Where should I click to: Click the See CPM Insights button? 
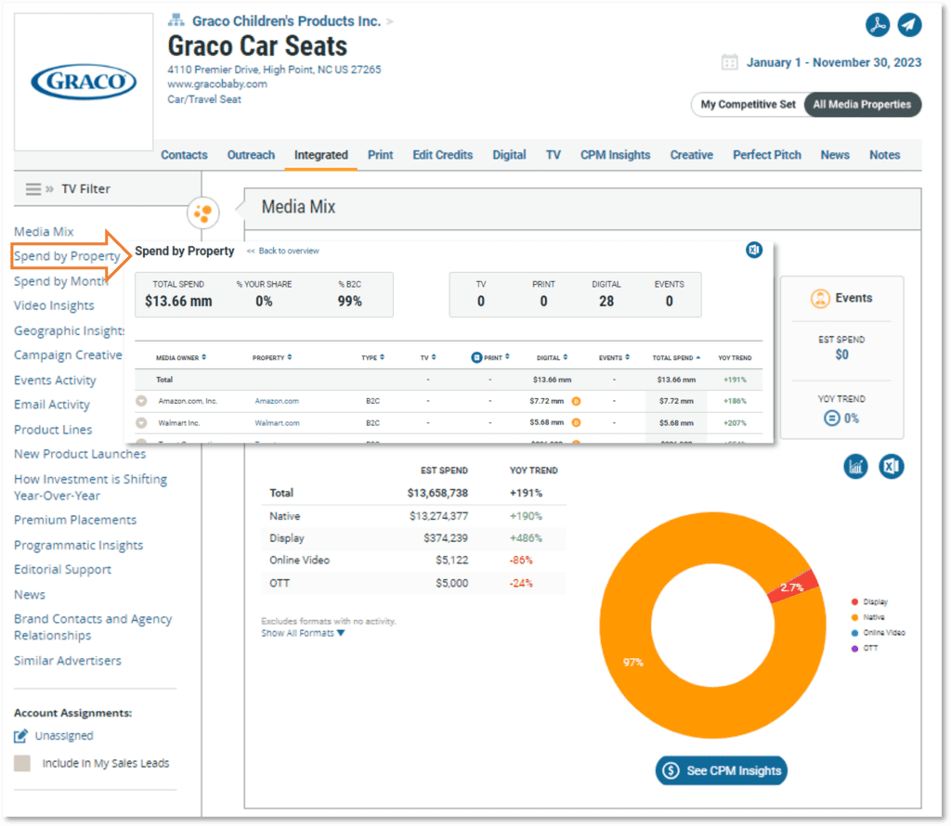click(x=721, y=770)
